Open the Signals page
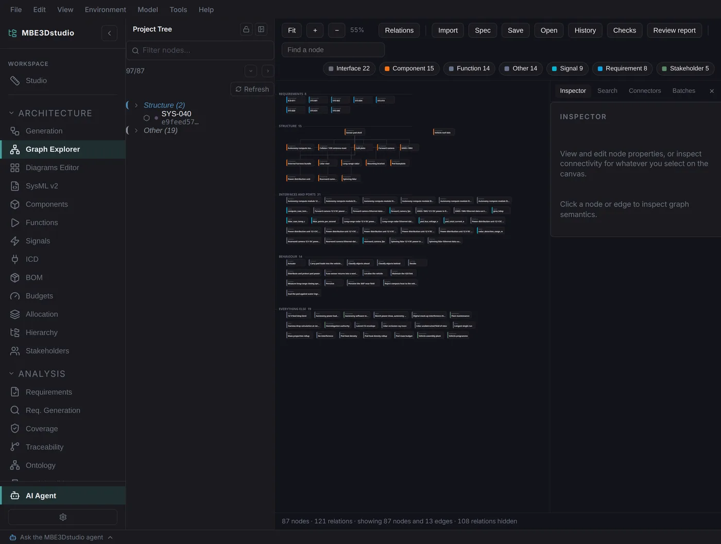The image size is (721, 544). tap(62, 241)
